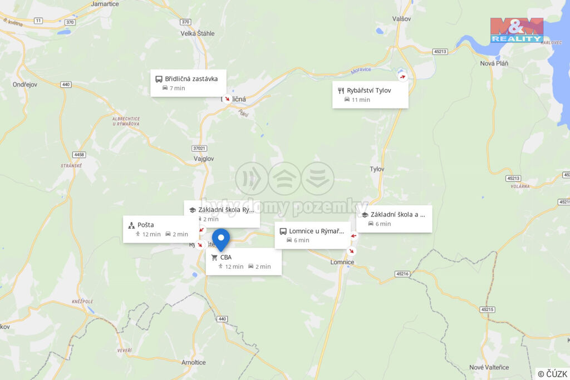This screenshot has height=380, width=570.
Task: Open the M&M Reality logo
Action: 517,30
